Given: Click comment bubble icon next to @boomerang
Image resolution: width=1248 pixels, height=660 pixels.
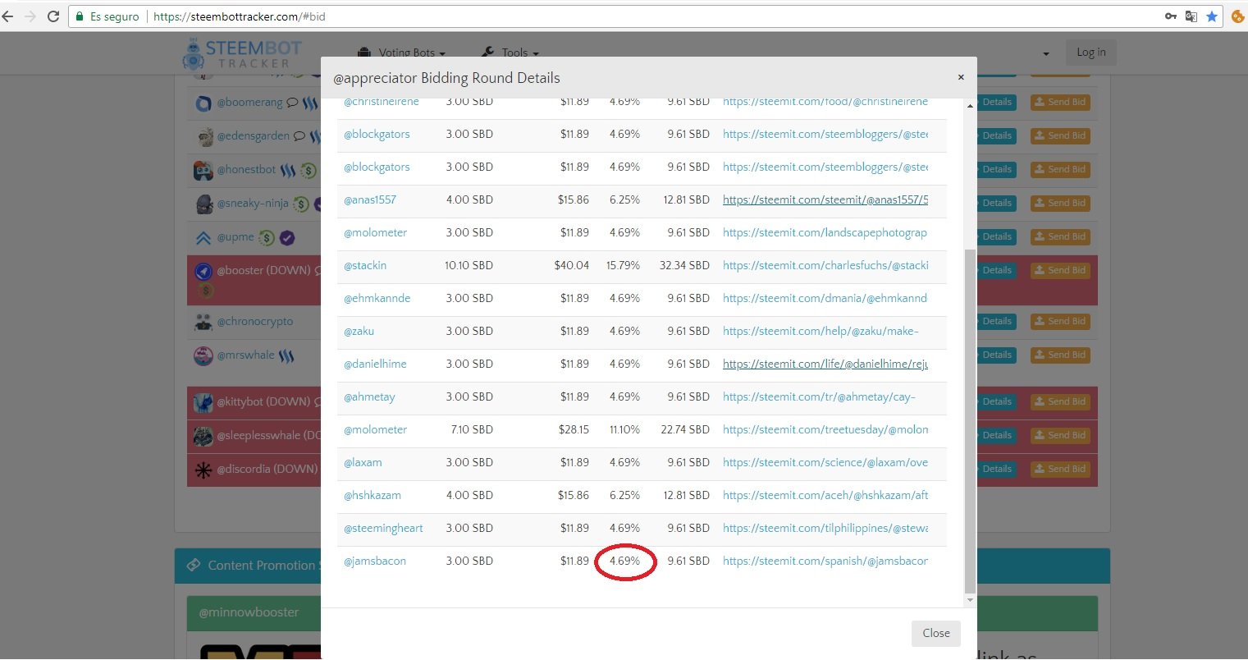Looking at the screenshot, I should click(292, 103).
